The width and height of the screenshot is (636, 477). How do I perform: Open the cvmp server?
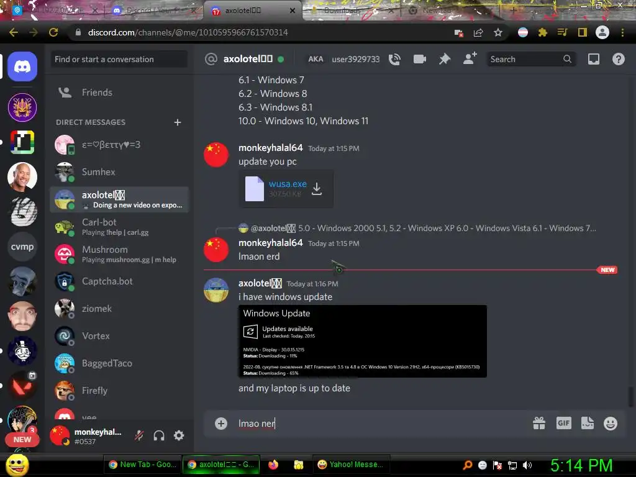pyautogui.click(x=22, y=247)
